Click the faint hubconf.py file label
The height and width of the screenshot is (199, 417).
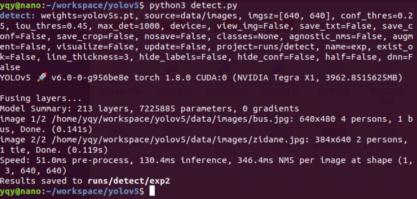tap(280, 91)
